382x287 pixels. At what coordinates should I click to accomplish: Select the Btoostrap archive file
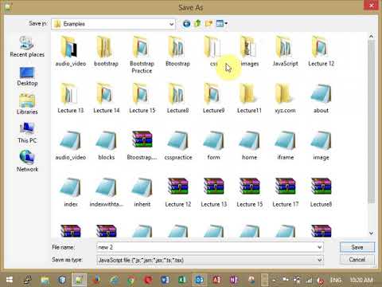coord(142,145)
